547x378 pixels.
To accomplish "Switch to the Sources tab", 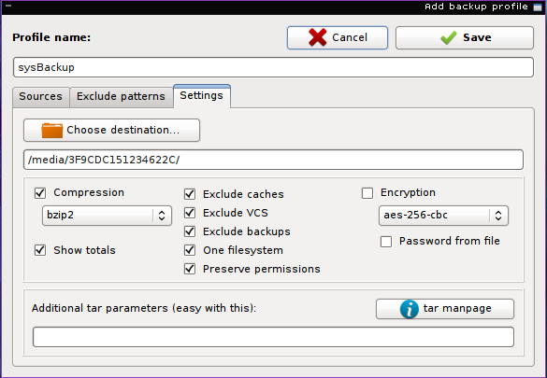I will (x=41, y=97).
